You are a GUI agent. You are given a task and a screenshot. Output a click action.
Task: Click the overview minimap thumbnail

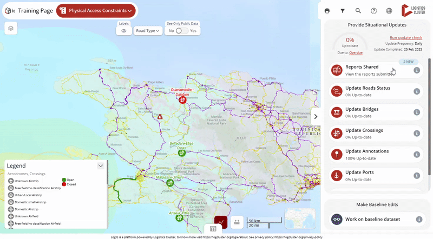(300, 218)
